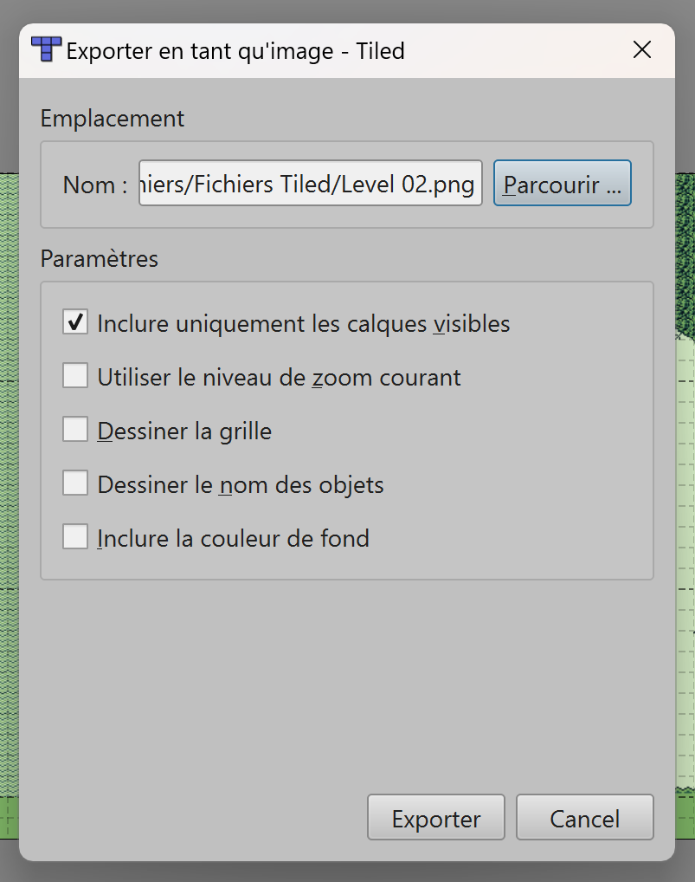
Task: Click the Tiled app icon in title bar
Action: (x=47, y=49)
